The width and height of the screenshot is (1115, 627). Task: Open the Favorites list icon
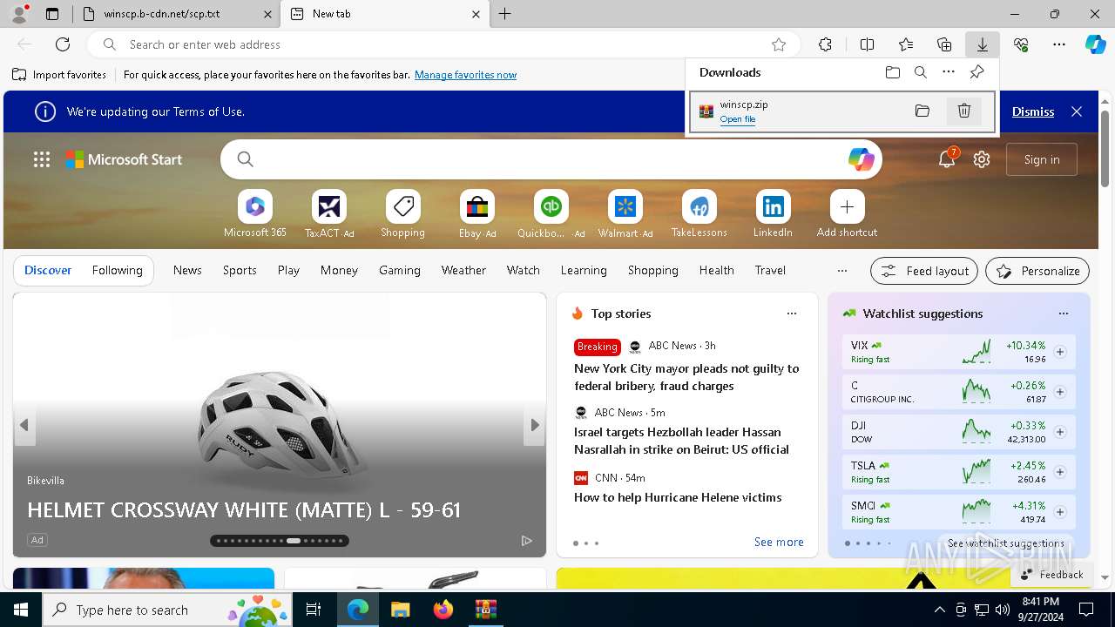(x=906, y=44)
